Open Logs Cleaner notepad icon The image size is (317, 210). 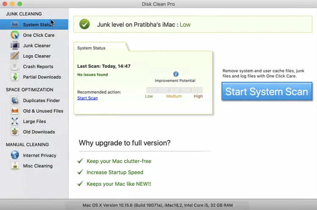coord(15,56)
